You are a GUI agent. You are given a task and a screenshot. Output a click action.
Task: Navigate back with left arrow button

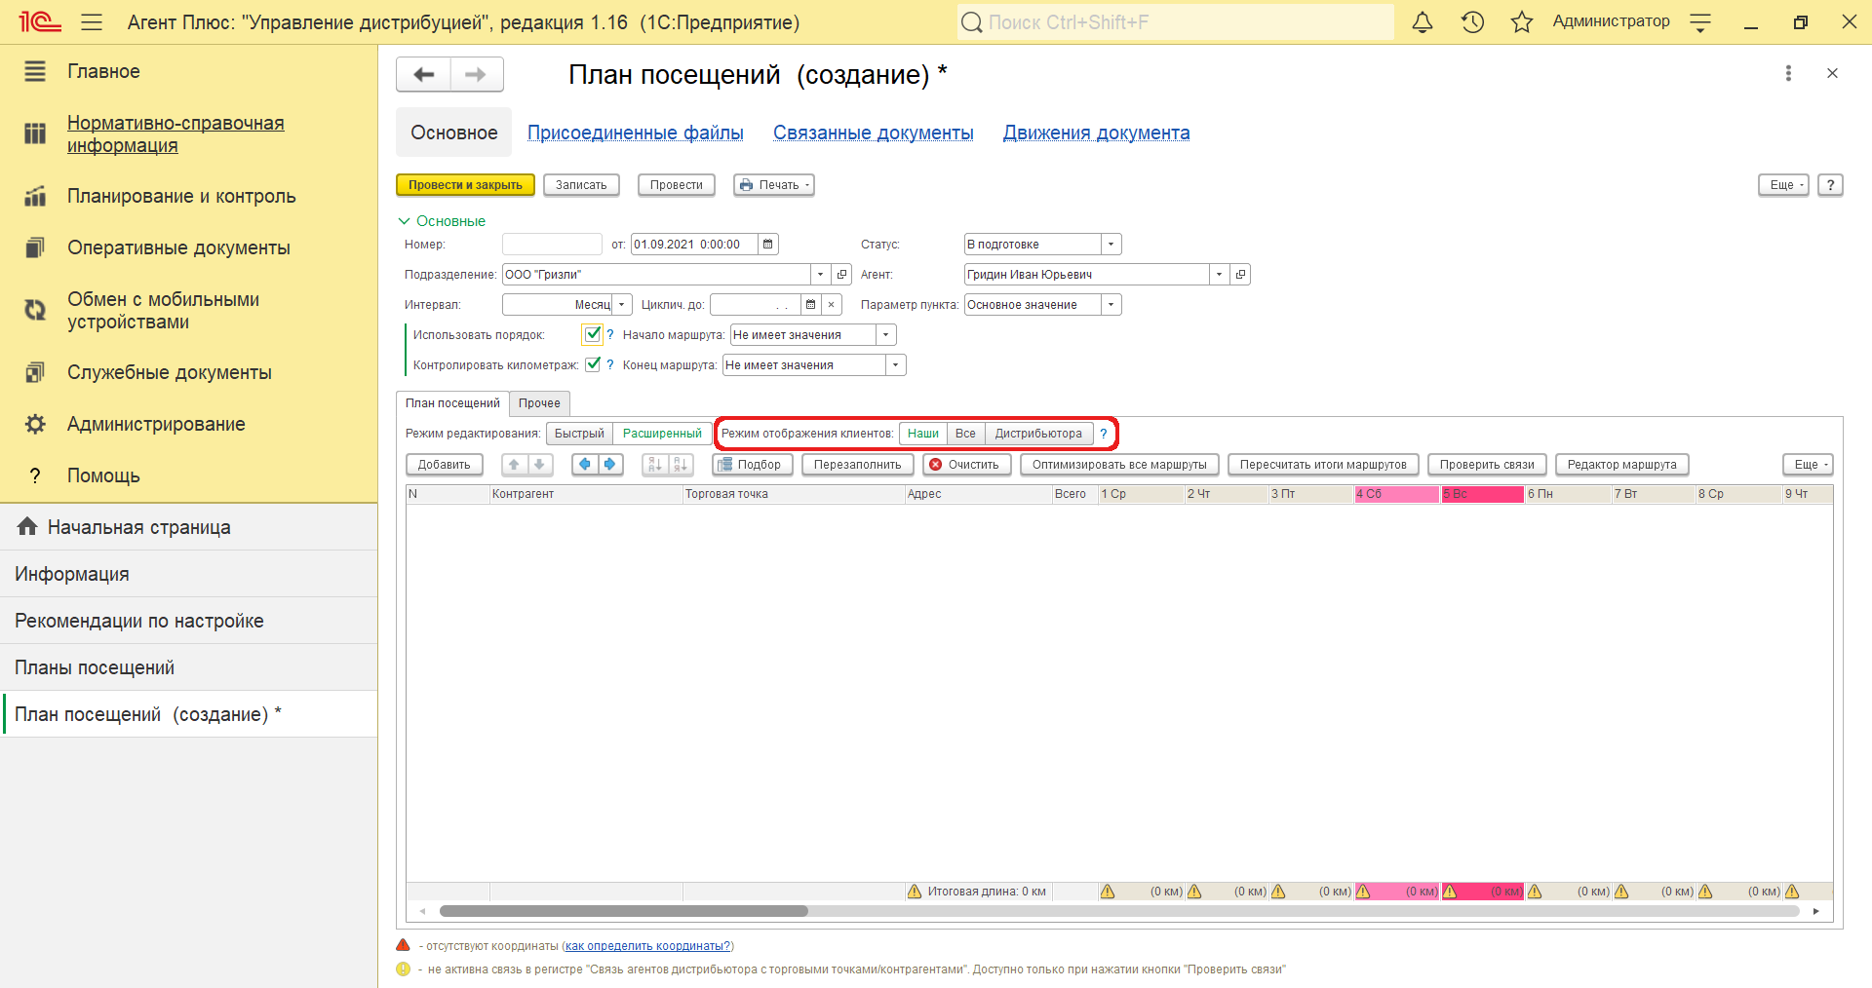click(423, 74)
